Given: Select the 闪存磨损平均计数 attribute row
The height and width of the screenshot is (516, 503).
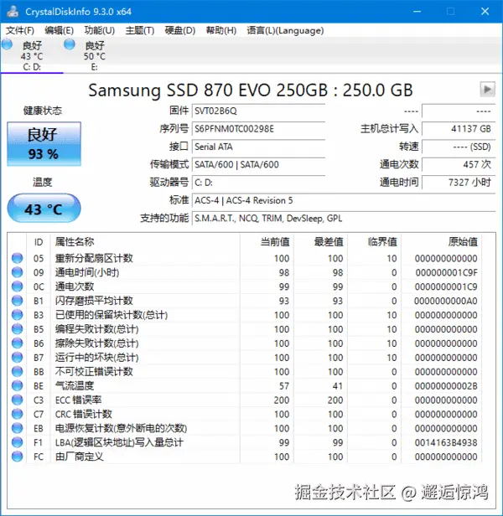Looking at the screenshot, I should point(246,301).
